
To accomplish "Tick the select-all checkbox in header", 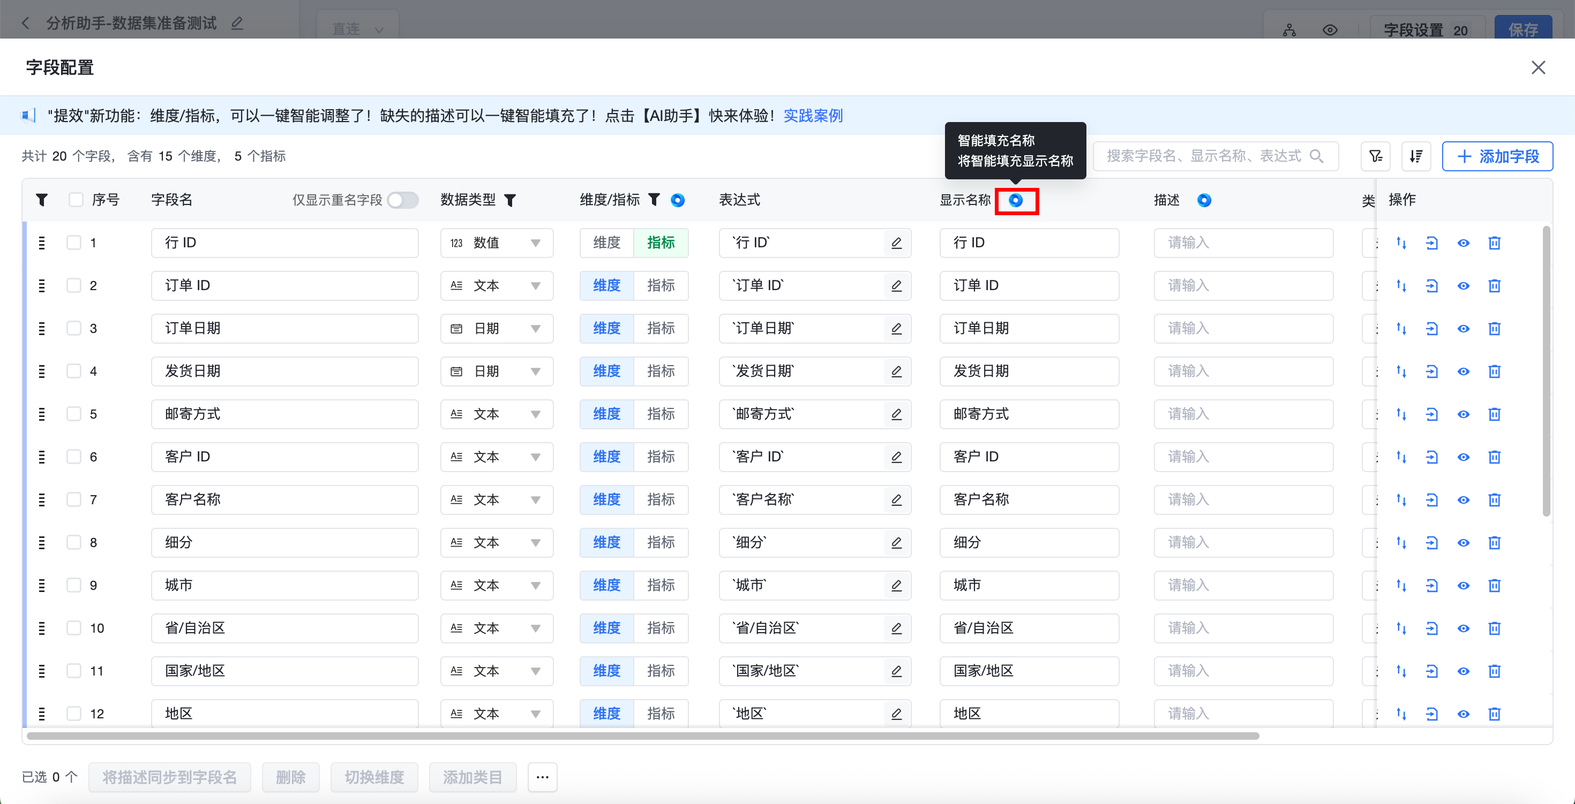I will 76,200.
